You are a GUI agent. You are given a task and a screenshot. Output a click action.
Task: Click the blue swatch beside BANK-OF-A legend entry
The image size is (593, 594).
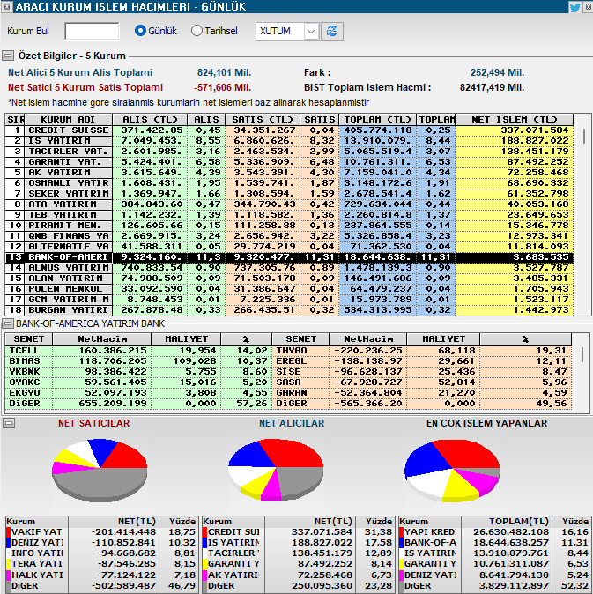(x=402, y=543)
